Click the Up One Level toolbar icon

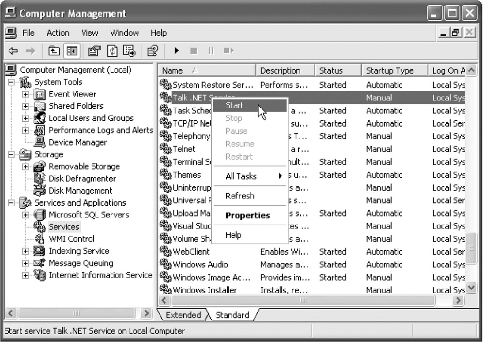(x=55, y=51)
